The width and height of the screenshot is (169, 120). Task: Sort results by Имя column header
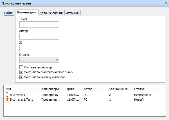[x=22, y=89]
